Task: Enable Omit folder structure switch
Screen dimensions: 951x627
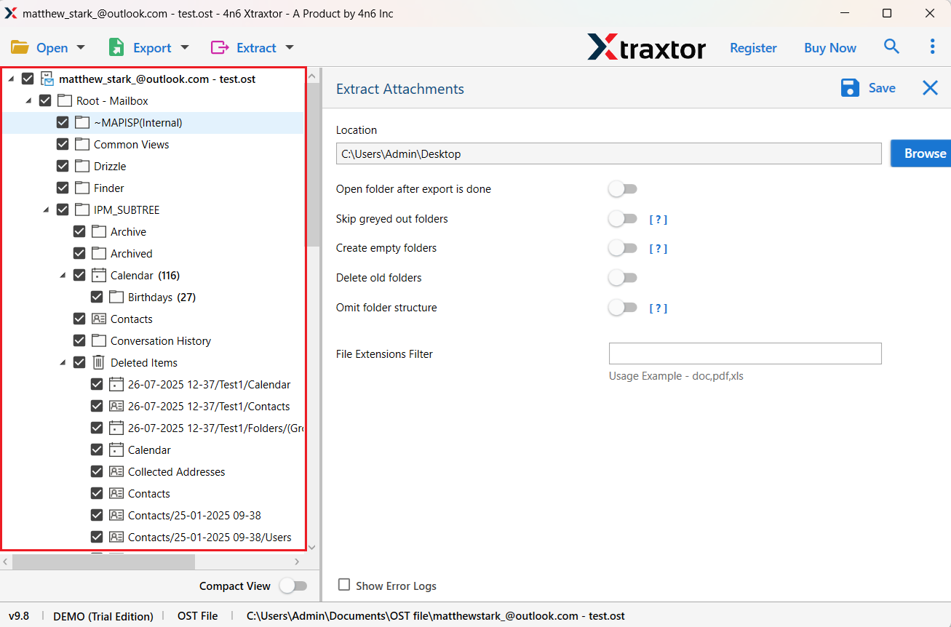Action: click(623, 308)
